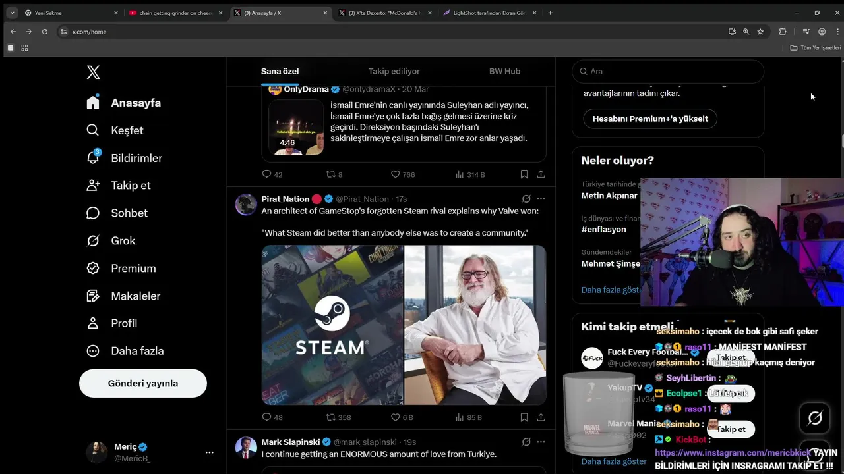Open Grok icon on Mark Slapinski post
The width and height of the screenshot is (844, 474).
(526, 442)
